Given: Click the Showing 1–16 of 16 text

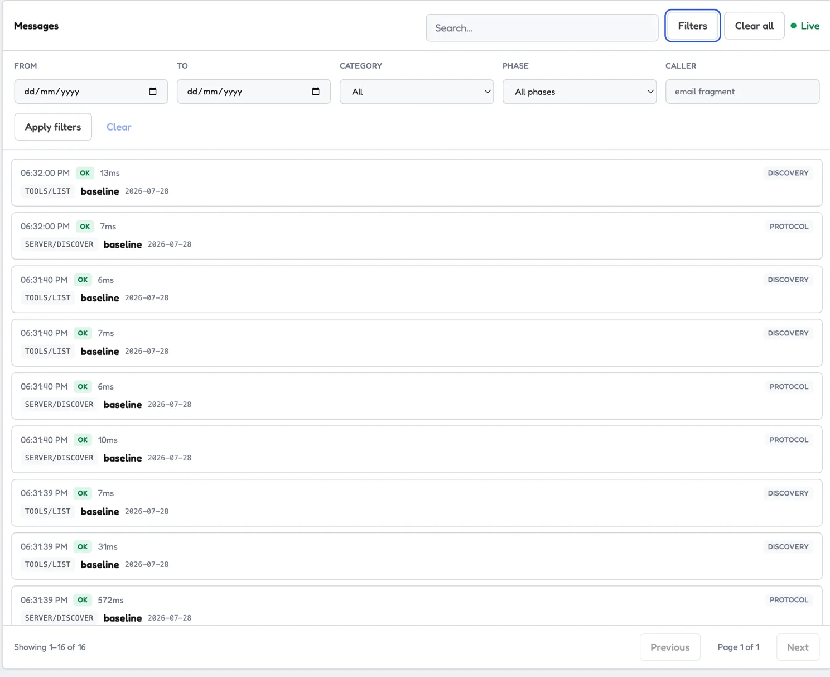Looking at the screenshot, I should (x=50, y=647).
